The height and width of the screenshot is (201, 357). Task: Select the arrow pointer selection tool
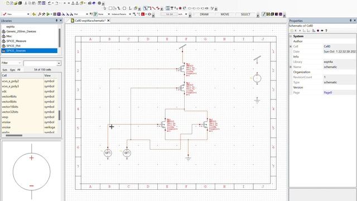pyautogui.click(x=105, y=8)
